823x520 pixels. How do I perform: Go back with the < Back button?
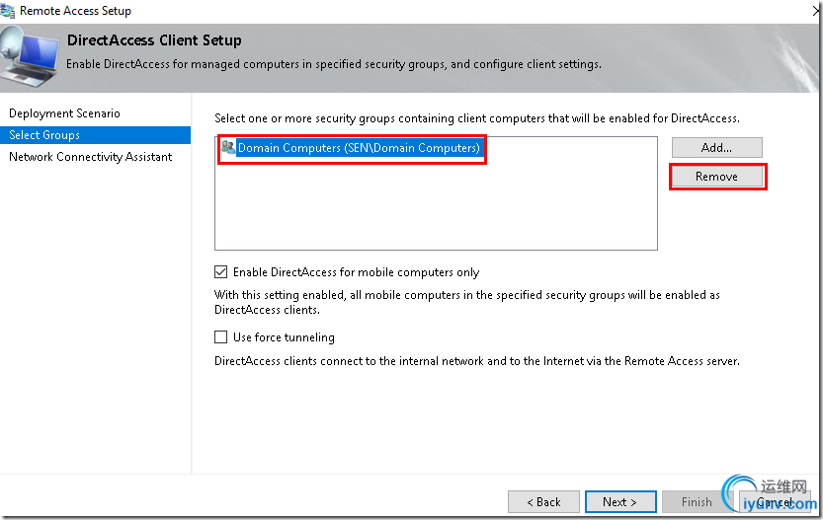(542, 501)
